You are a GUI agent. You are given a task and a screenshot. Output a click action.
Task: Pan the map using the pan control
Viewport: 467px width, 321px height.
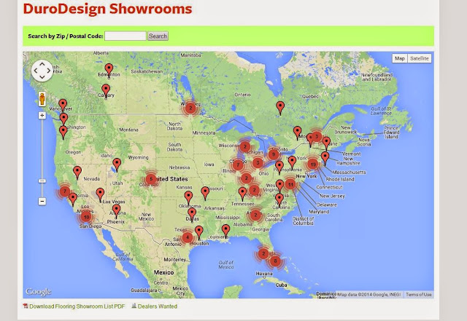click(x=42, y=71)
